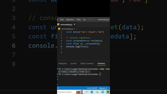
Task: Select the removedup.js editor tab
Action: coord(66,25)
